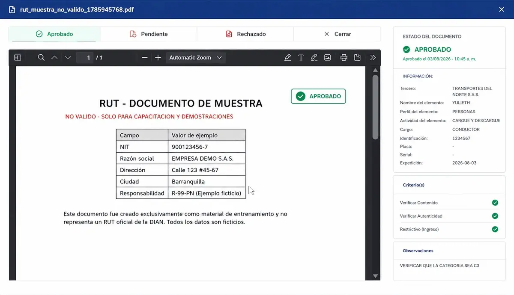Open the Automatic Zoom dropdown
The image size is (514, 295).
tap(195, 57)
